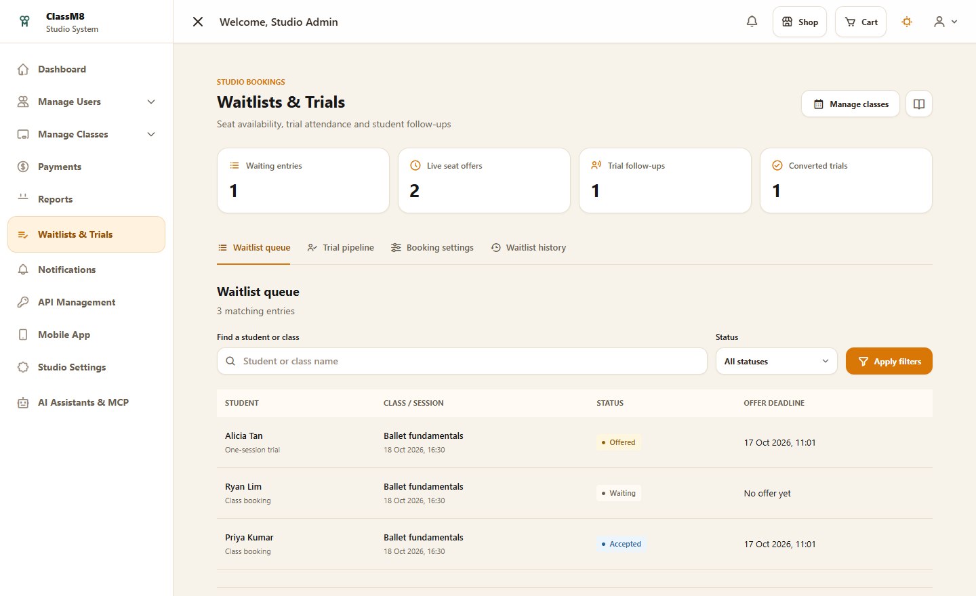976x596 pixels.
Task: Click the Manage classes button
Action: coord(851,104)
